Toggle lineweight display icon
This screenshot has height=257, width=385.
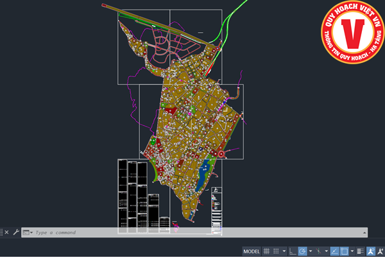[x=360, y=251]
